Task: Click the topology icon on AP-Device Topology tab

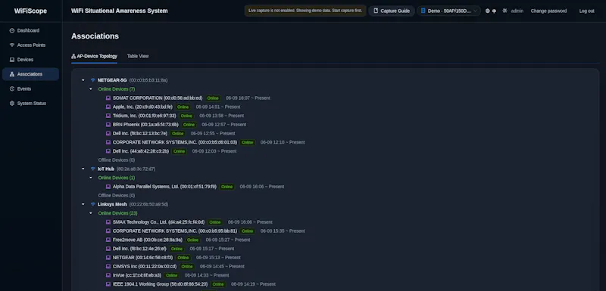Action: [x=73, y=56]
